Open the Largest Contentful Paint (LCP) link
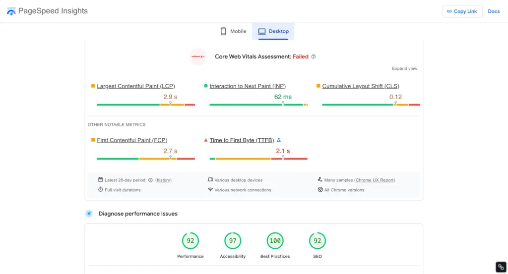The height and width of the screenshot is (274, 508). 136,86
